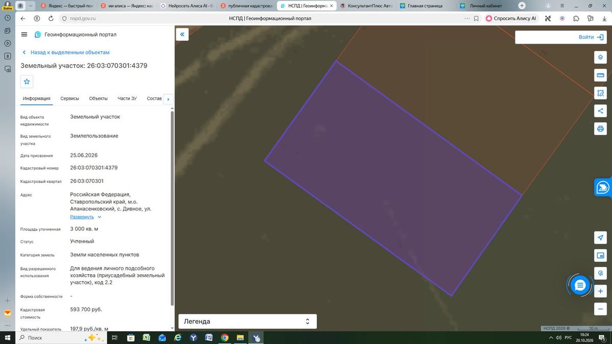Open browser downloads
The height and width of the screenshot is (344, 612).
(x=604, y=18)
